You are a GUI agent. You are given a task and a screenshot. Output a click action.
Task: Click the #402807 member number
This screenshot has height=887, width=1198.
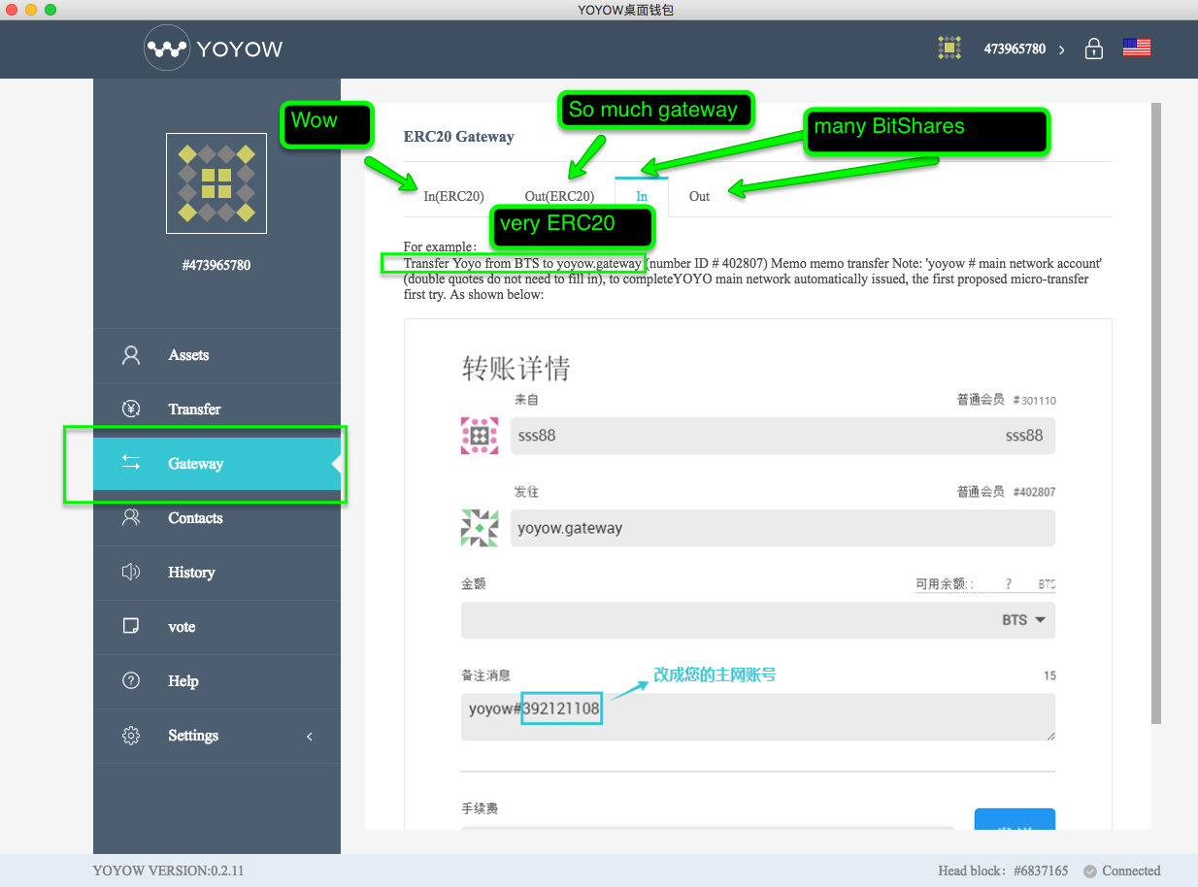(1034, 492)
